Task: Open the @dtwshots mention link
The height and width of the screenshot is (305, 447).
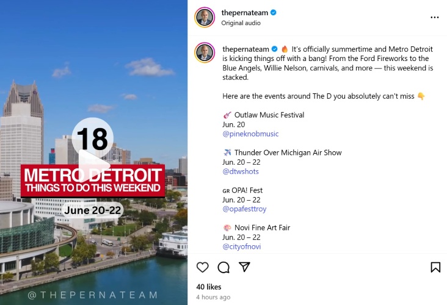Action: (241, 171)
